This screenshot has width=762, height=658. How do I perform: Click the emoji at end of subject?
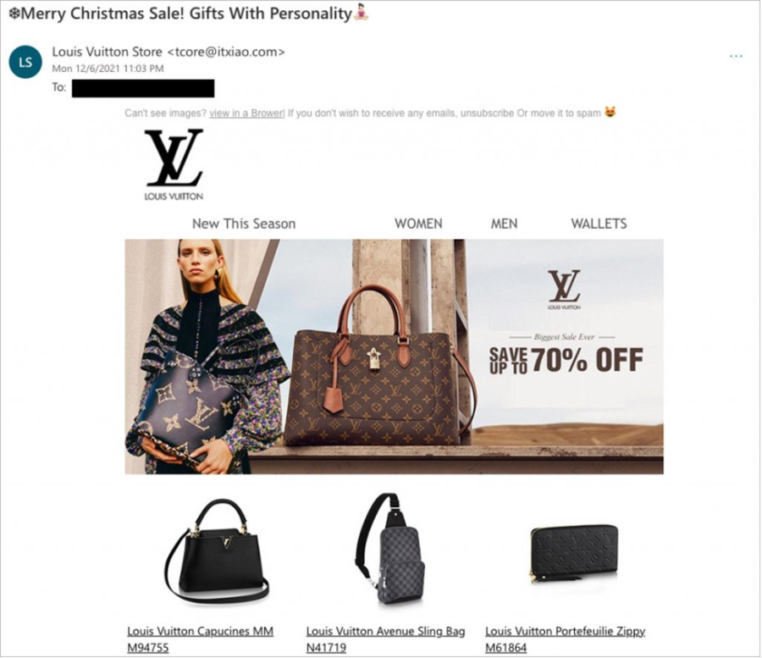pos(361,13)
